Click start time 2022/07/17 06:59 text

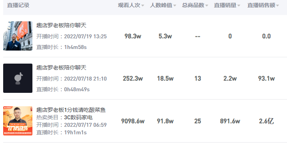tap(85, 125)
